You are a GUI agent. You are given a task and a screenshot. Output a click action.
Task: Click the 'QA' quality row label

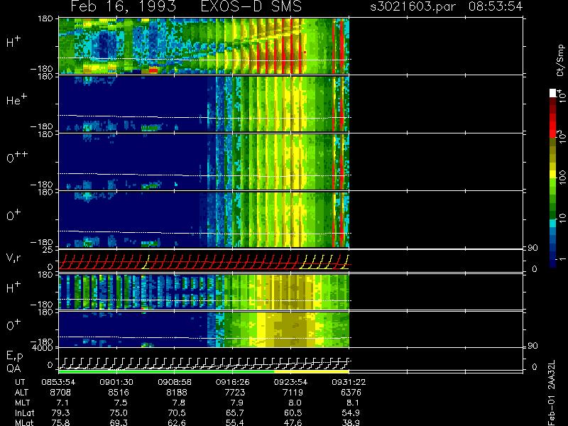(13, 368)
